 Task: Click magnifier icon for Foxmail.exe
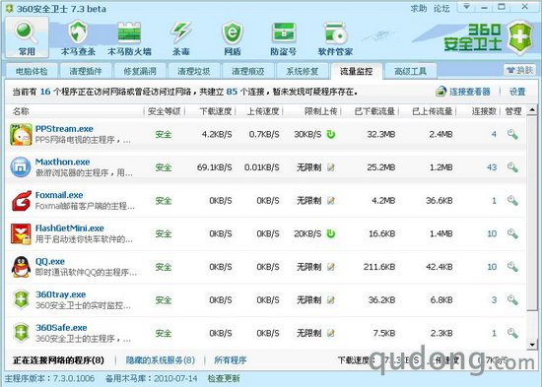pos(512,201)
